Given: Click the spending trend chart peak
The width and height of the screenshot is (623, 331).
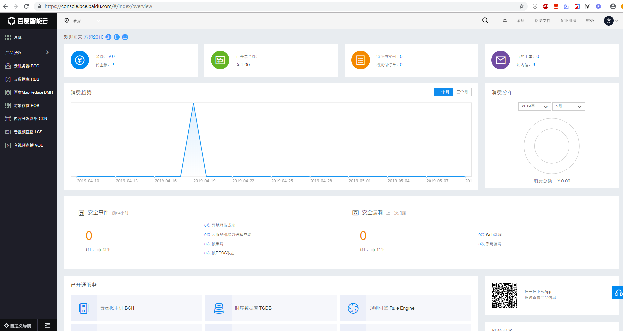Looking at the screenshot, I should [x=193, y=103].
